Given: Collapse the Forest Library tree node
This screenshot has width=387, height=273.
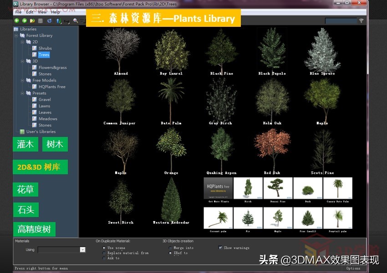Looking at the screenshot, I should (16, 35).
